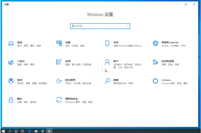This screenshot has height=133, width=201.
Task: Click the text 讲述人、放大镜、高对比度
Action: 78,83
